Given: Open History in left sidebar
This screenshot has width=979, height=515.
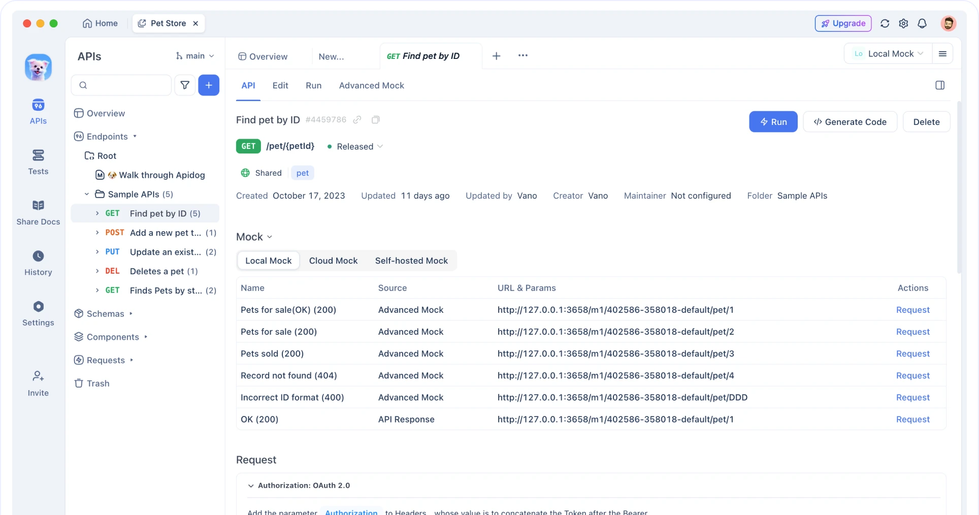Looking at the screenshot, I should (x=38, y=263).
